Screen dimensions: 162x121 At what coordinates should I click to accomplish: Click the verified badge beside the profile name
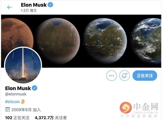35,88
